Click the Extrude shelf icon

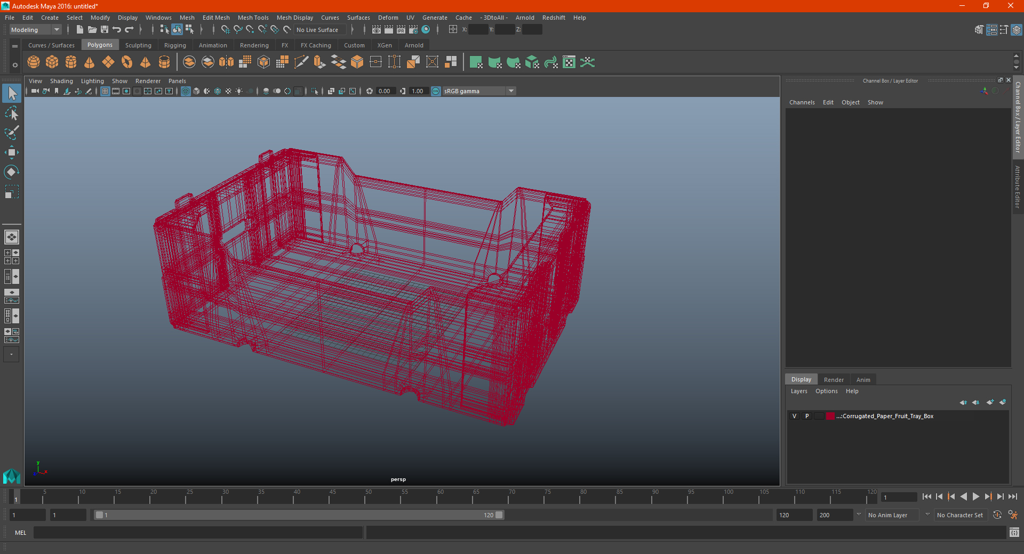(319, 62)
